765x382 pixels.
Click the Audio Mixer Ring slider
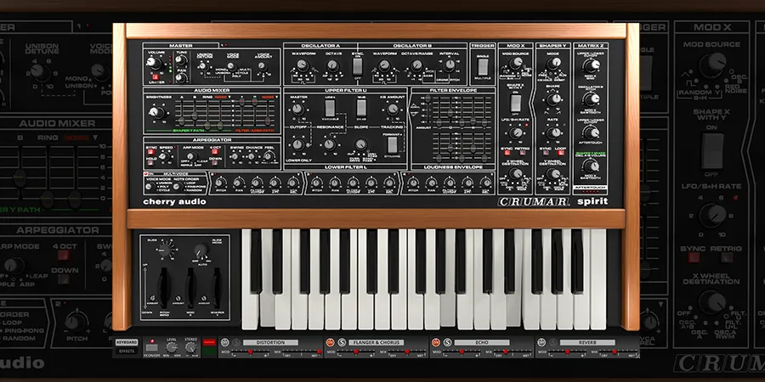click(207, 125)
